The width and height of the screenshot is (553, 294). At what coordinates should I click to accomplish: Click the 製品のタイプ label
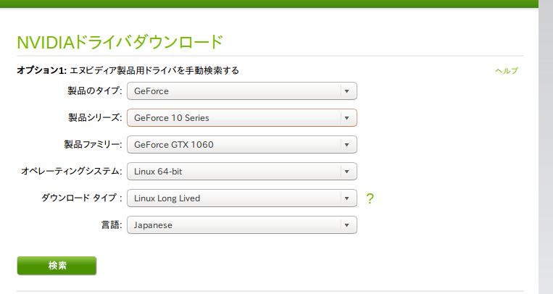[94, 91]
